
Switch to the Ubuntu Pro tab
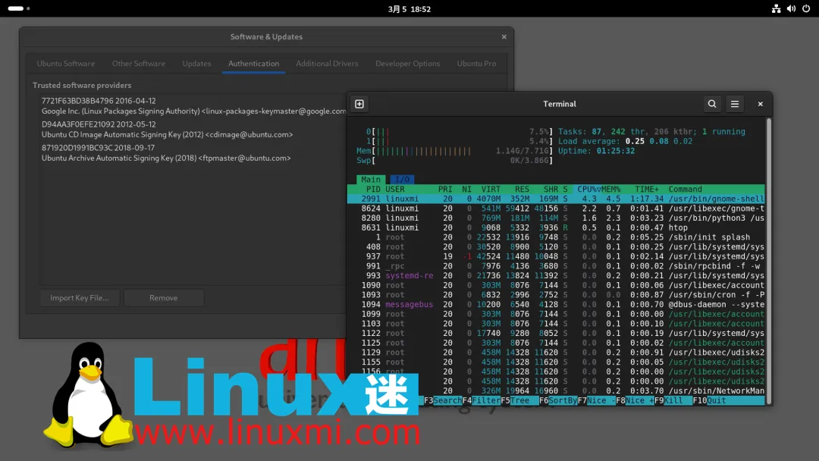(x=476, y=64)
